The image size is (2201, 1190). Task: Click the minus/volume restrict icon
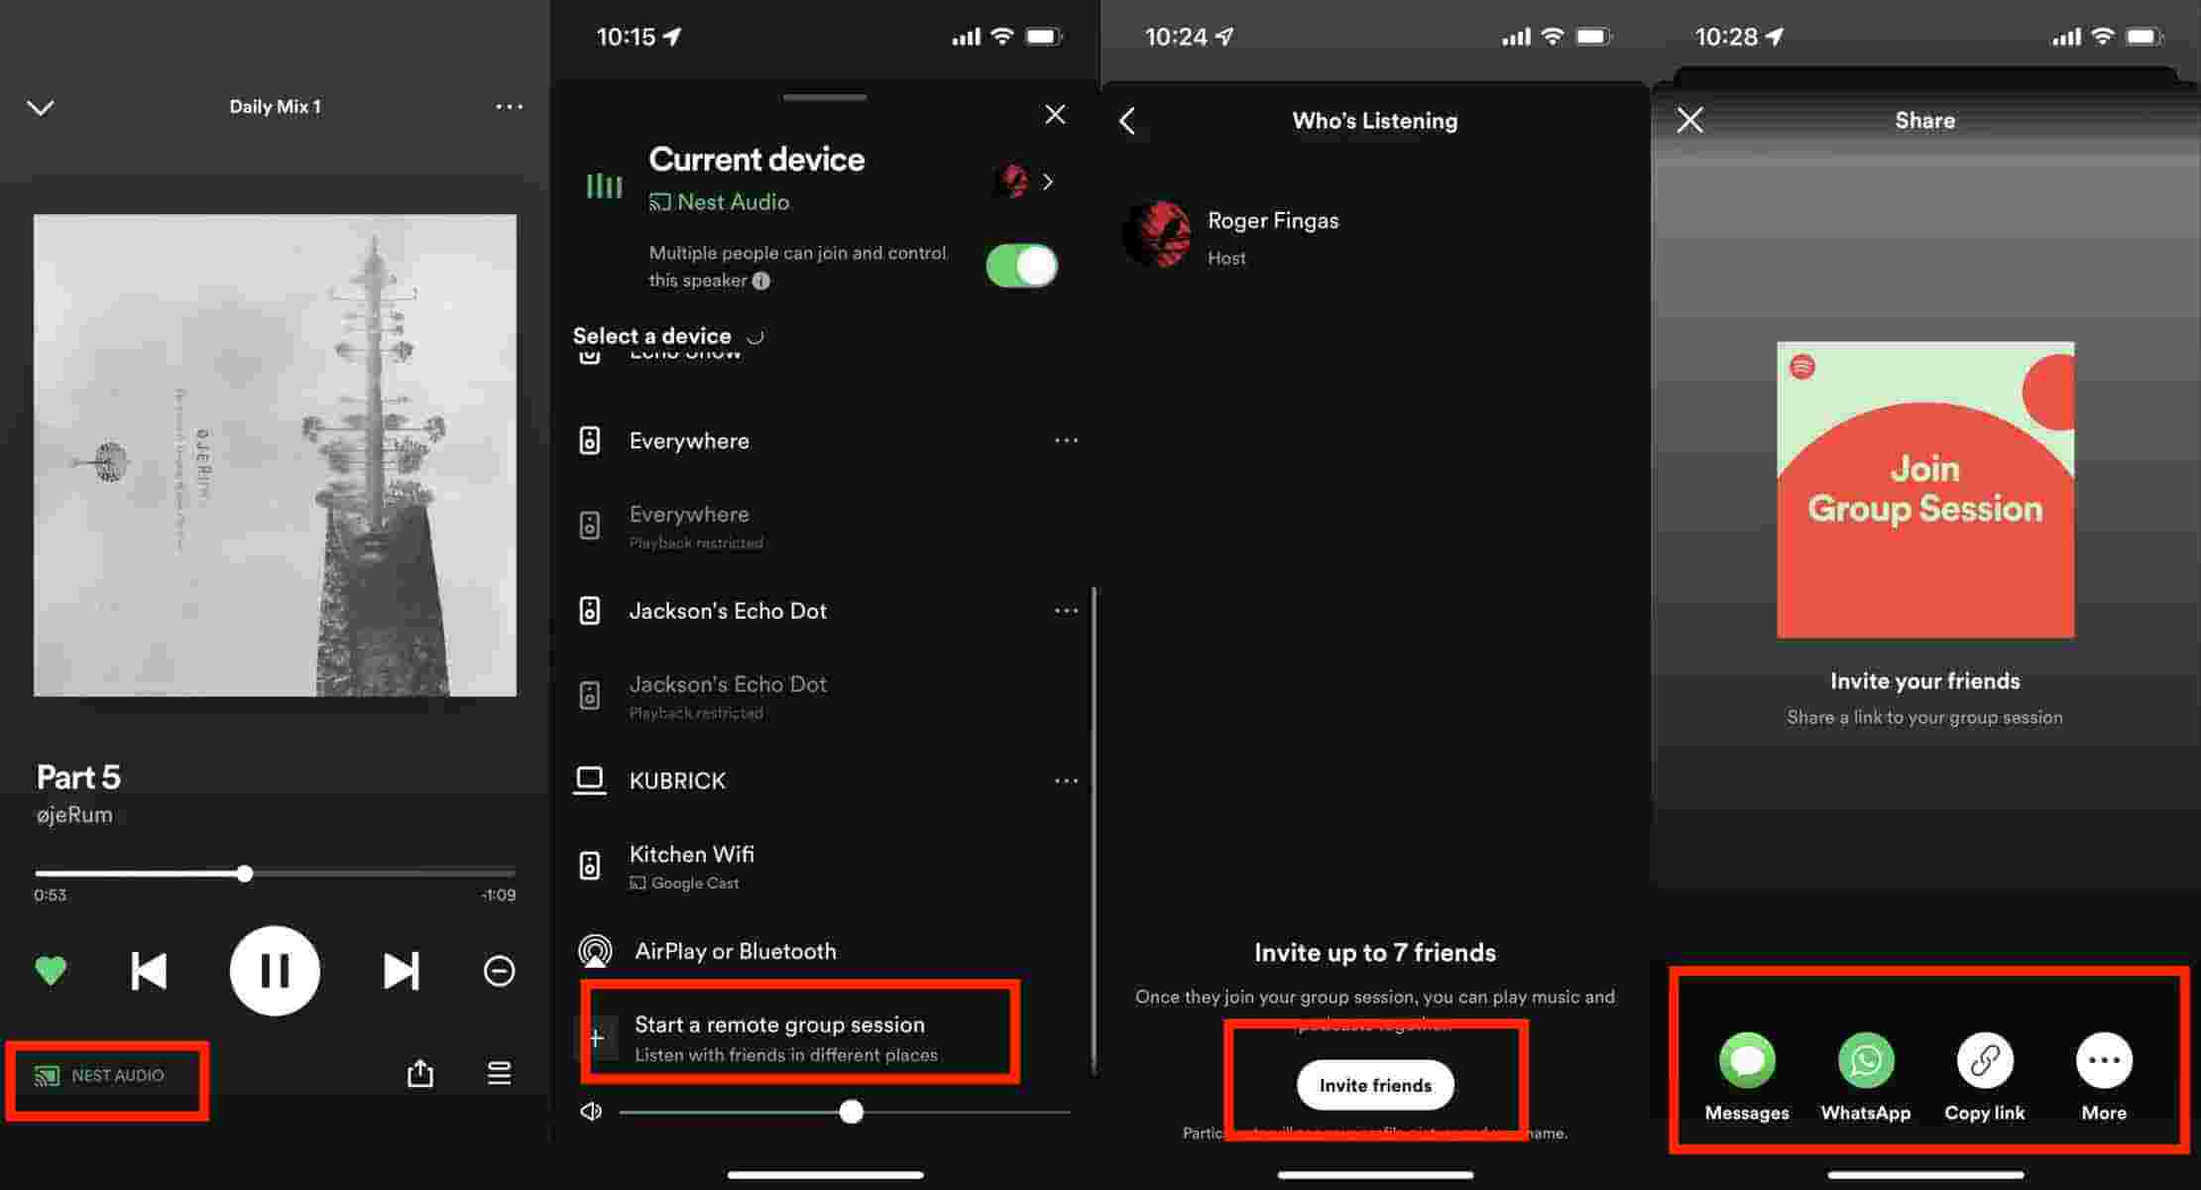tap(500, 969)
